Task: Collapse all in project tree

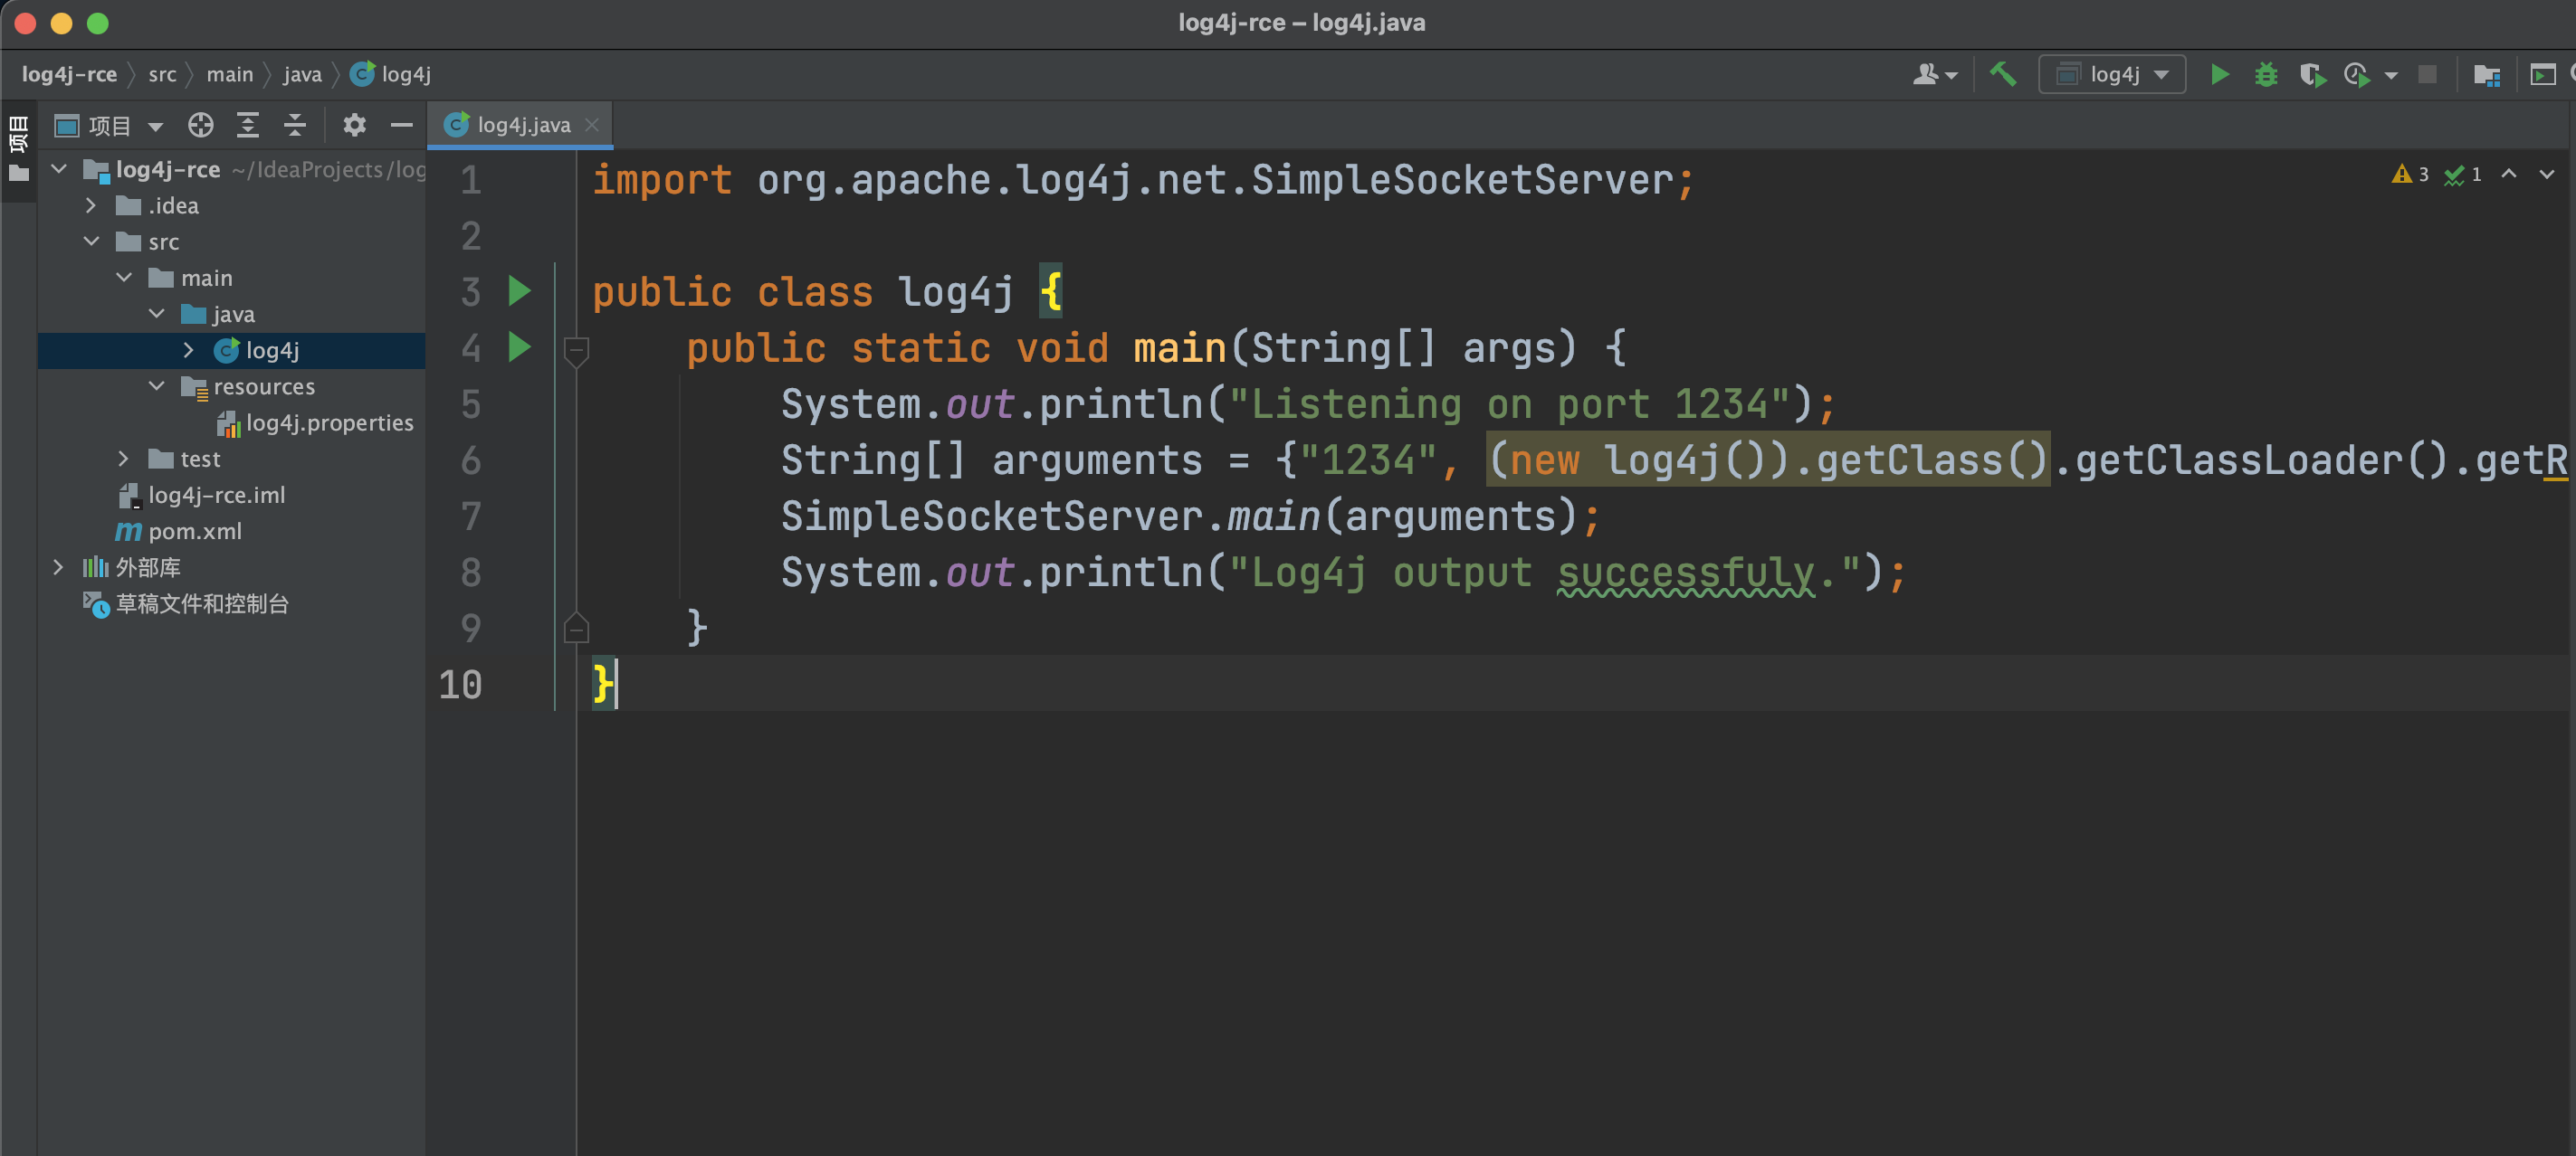Action: (295, 125)
